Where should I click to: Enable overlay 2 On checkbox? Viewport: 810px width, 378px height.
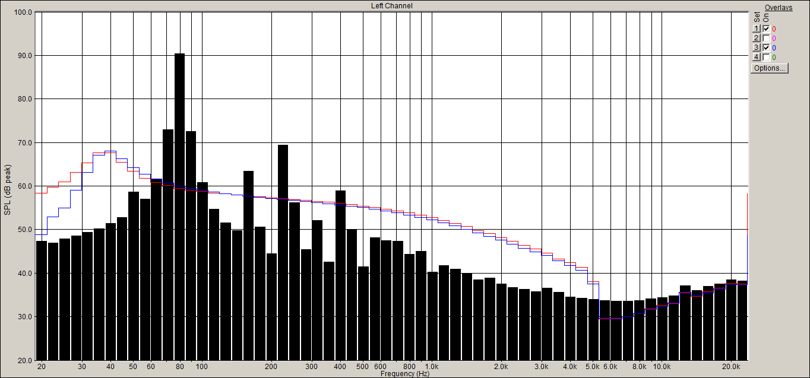[x=766, y=38]
